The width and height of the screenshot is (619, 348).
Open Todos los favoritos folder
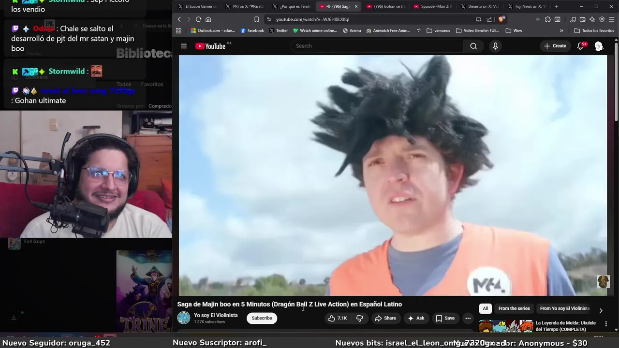click(594, 30)
